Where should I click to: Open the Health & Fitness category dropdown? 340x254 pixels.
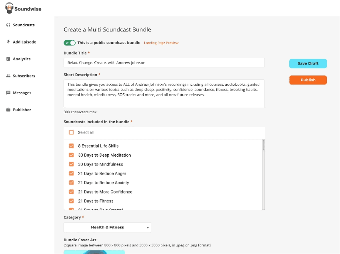click(x=107, y=227)
